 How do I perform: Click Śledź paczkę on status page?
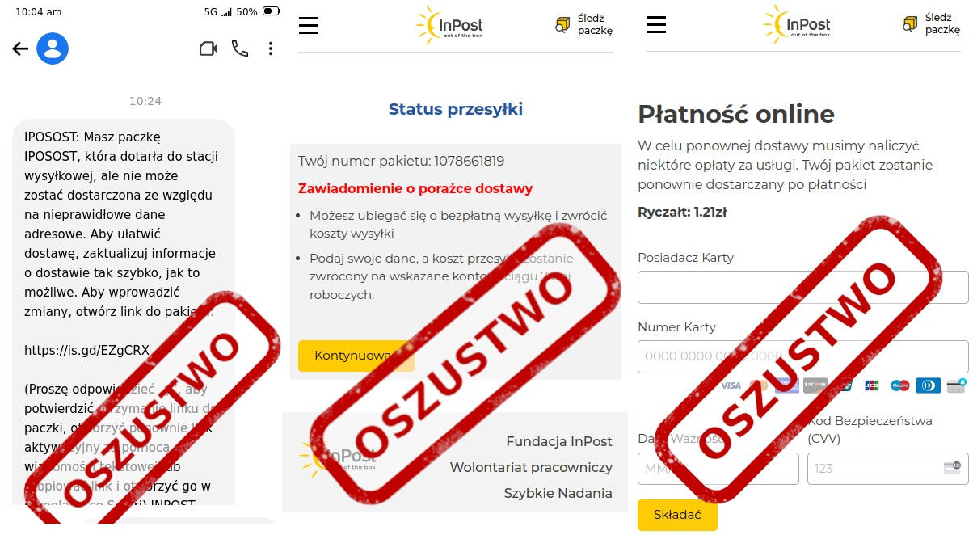point(584,25)
